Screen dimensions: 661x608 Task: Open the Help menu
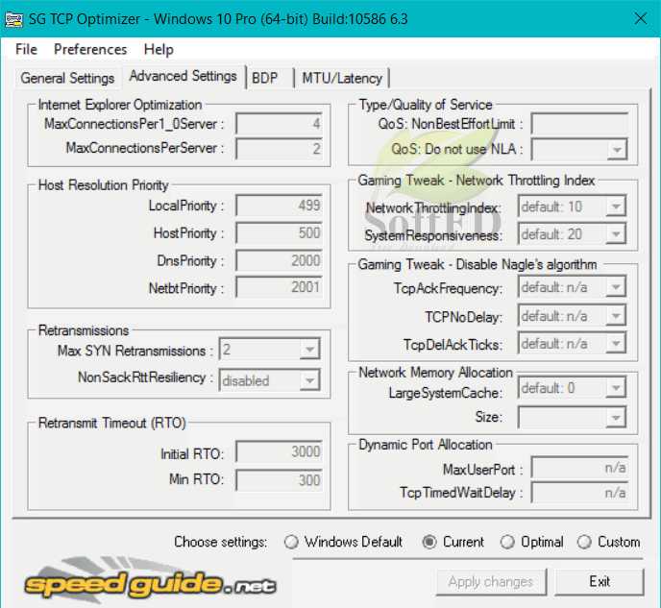159,49
